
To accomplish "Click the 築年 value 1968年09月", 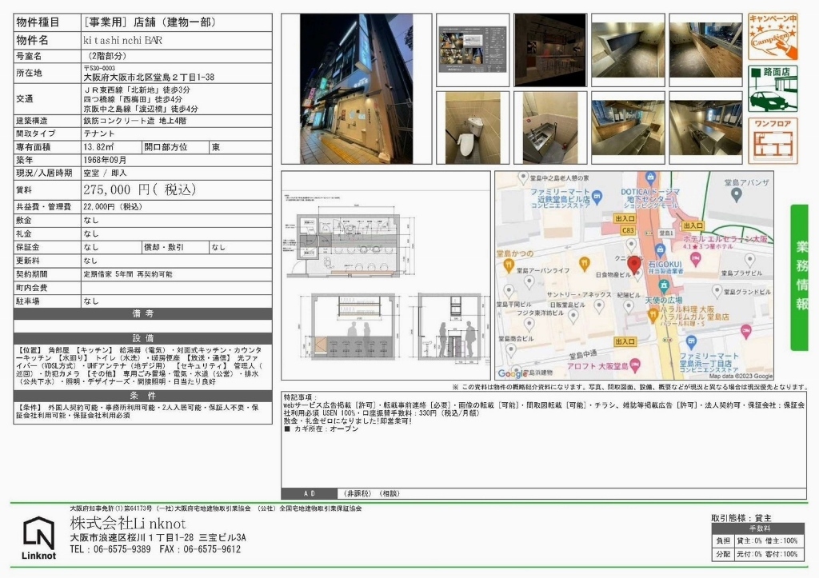I will [x=105, y=160].
